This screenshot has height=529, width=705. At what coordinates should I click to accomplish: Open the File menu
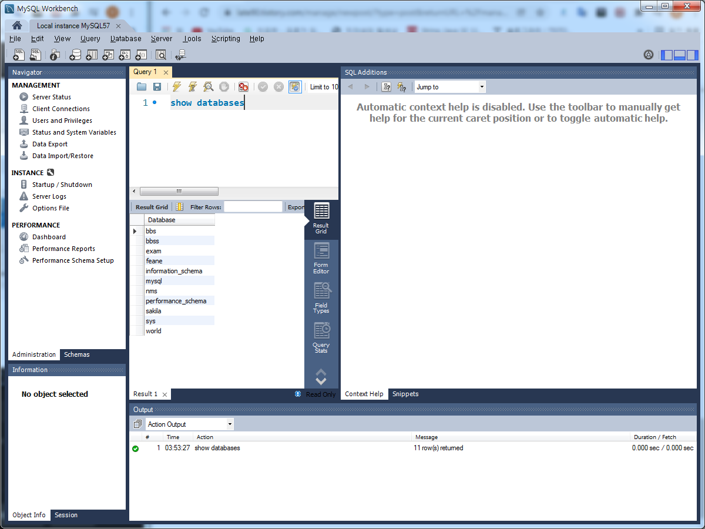[x=15, y=39]
